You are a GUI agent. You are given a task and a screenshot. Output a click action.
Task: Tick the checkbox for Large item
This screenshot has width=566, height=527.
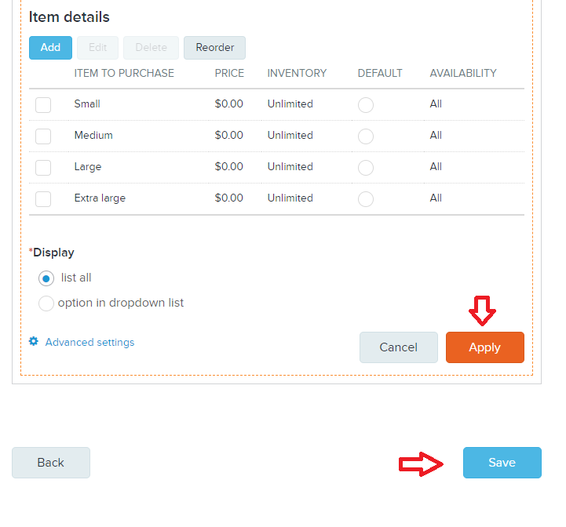(43, 168)
